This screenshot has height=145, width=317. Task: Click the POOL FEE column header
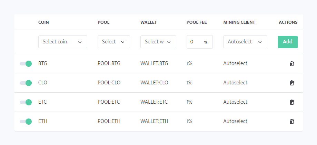196,22
